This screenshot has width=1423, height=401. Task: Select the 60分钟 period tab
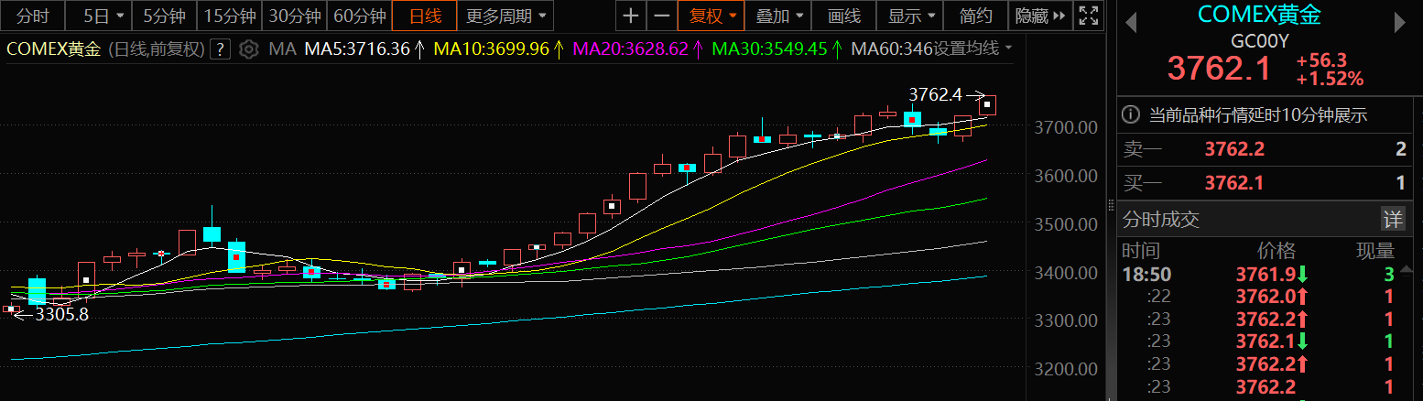coord(359,16)
